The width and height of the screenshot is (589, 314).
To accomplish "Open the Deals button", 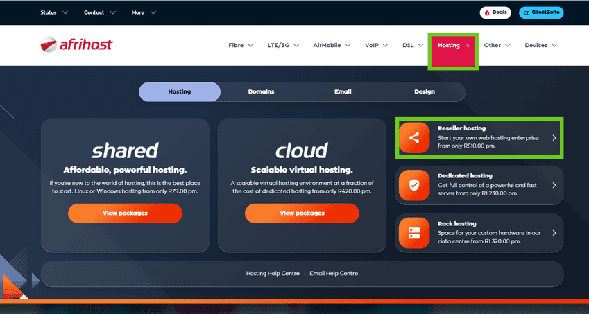I will [495, 12].
